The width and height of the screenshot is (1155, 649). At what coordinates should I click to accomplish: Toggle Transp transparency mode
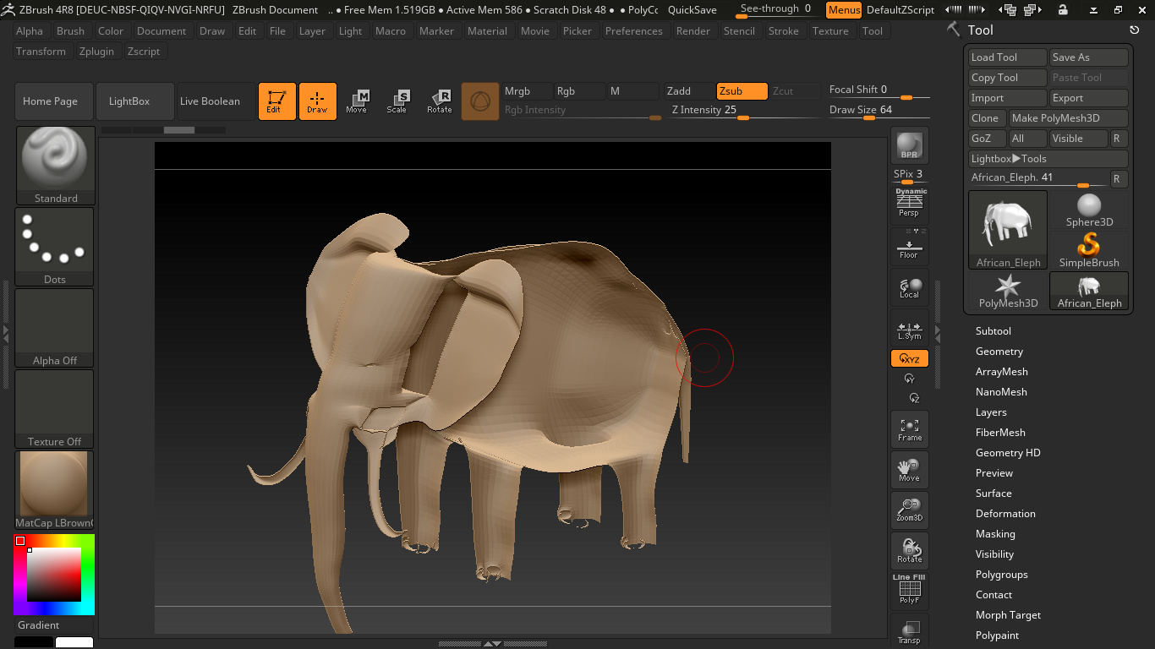(910, 632)
